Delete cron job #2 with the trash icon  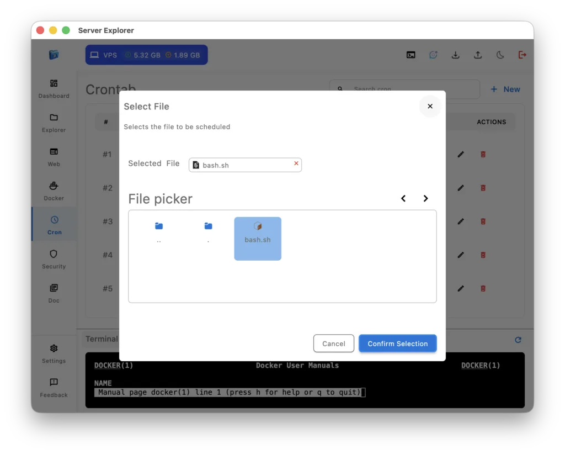[x=483, y=188]
